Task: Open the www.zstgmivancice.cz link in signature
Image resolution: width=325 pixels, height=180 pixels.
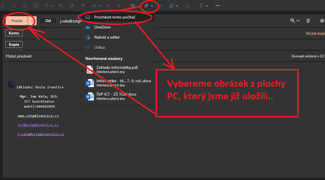Action: (38, 116)
